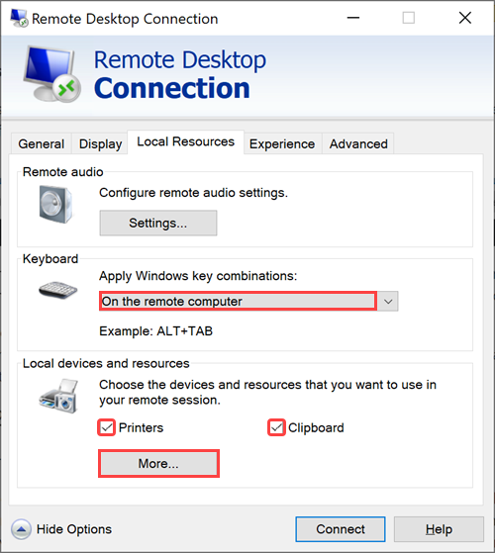Screen dimensions: 495x553
Task: Open the Display tab
Action: point(100,143)
